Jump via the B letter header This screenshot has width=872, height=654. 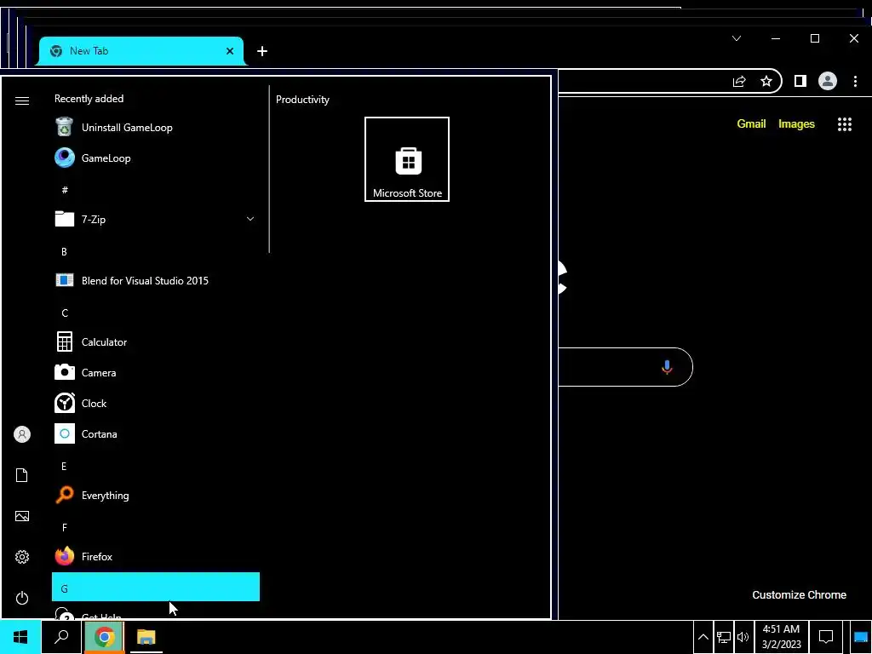tap(156, 251)
